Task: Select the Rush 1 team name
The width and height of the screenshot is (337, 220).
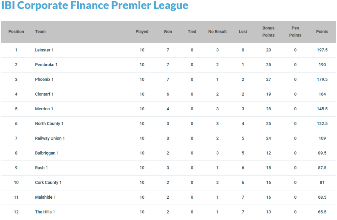Action: (x=41, y=168)
